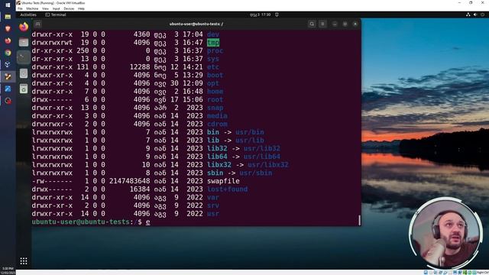Viewport: 489px width, 275px height.
Task: Click the terminal command prompt input line
Action: click(196, 222)
